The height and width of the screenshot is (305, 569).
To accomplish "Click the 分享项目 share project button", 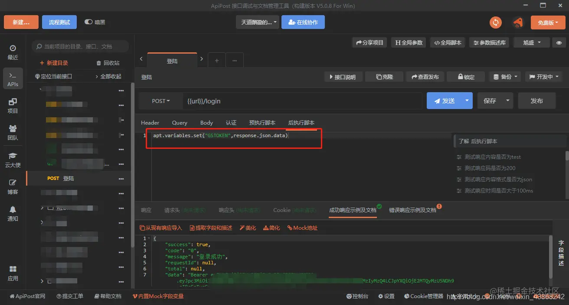I will [x=370, y=42].
